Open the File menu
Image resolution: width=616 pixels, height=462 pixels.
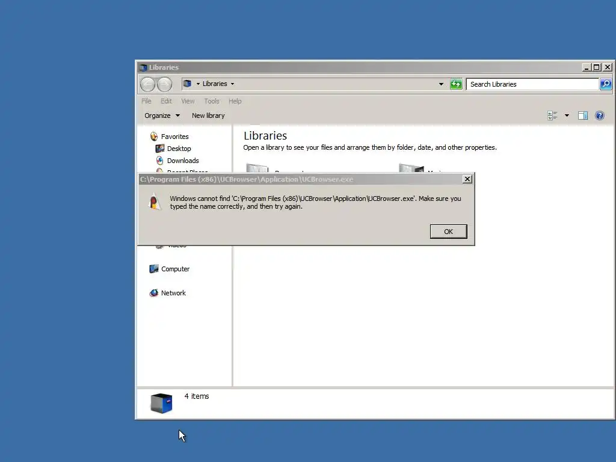(x=146, y=101)
